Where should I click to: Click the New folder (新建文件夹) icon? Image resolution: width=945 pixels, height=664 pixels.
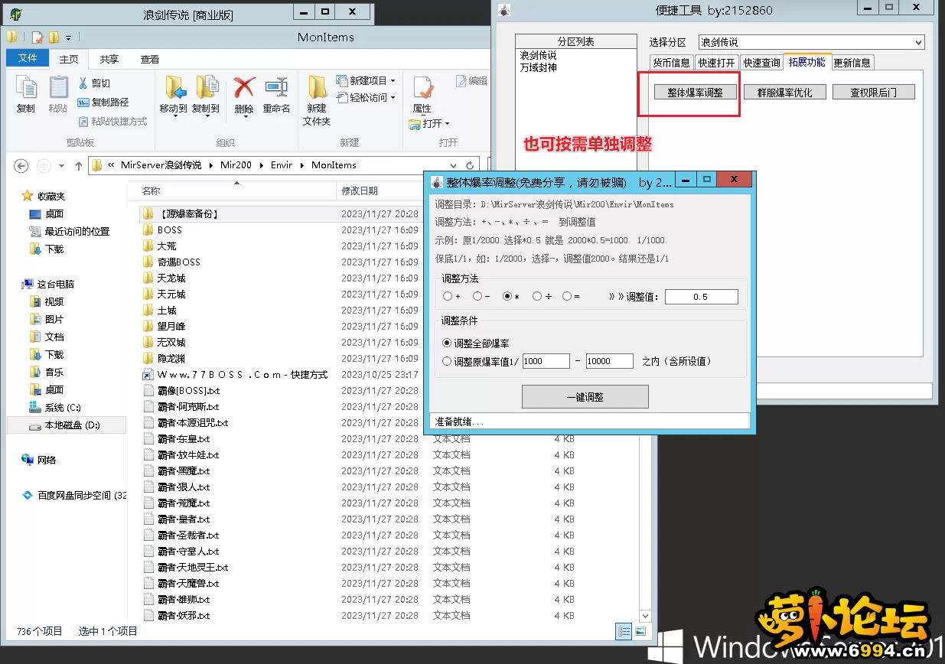tap(318, 87)
